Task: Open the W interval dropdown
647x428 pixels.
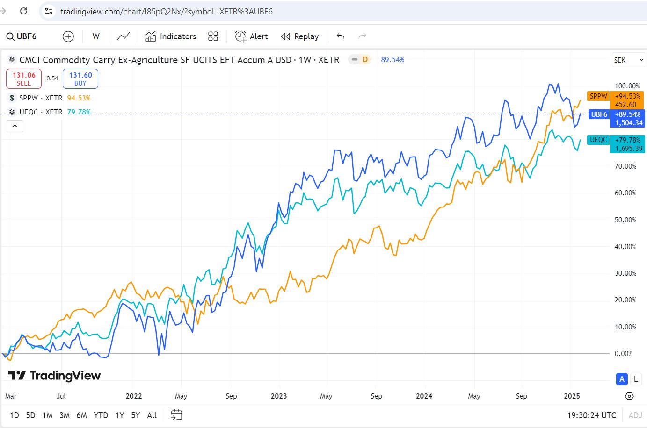Action: (x=96, y=36)
